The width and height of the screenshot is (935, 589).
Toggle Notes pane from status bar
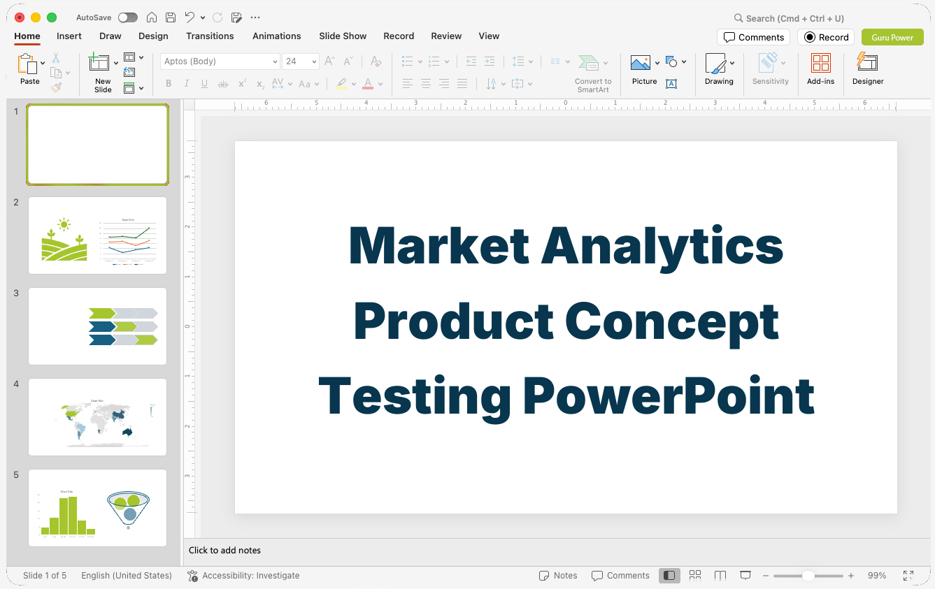click(558, 575)
